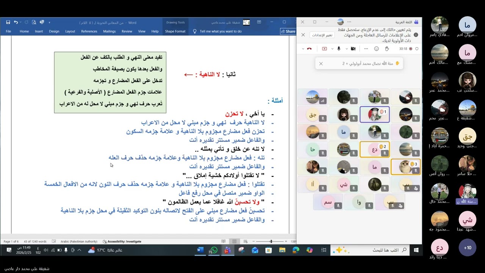Click the Undo arrow in Word
Screen dimensions: 485x273
click(16, 22)
